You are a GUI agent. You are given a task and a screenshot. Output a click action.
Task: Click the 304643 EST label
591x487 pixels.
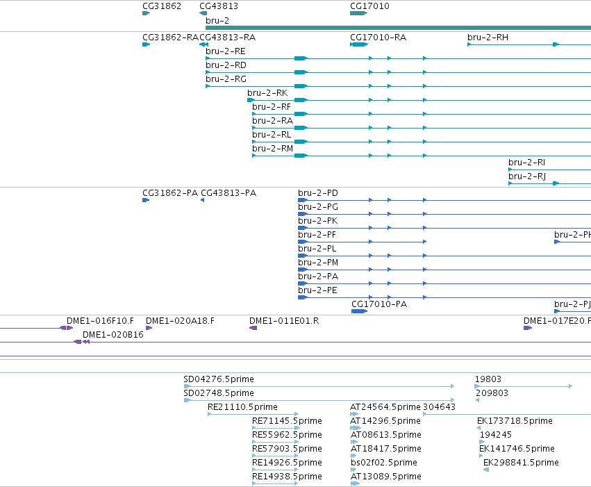[x=439, y=407]
